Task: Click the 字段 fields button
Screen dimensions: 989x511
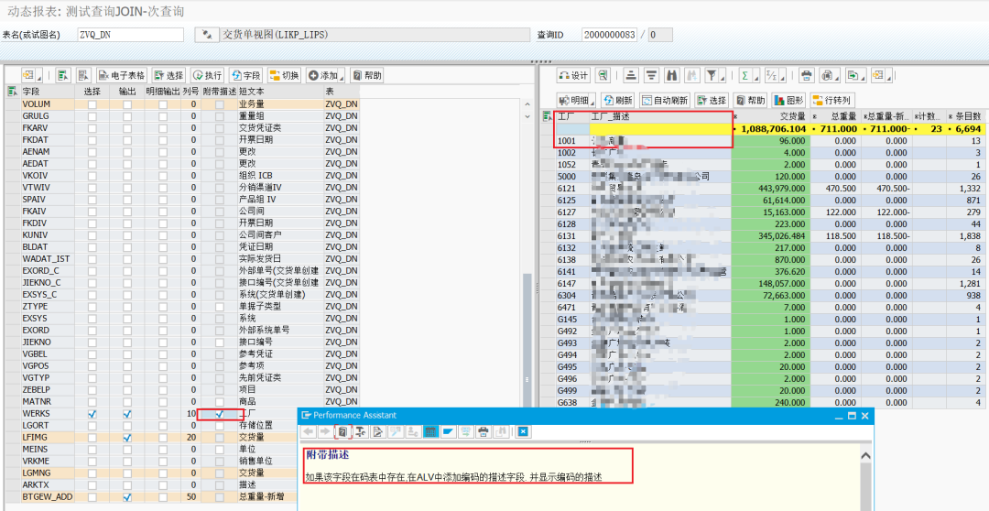Action: [246, 76]
